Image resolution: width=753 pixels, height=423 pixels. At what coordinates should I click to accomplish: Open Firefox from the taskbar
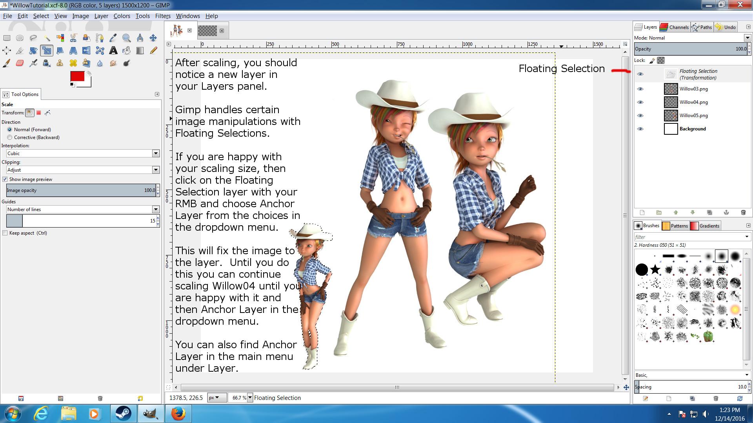[x=178, y=414]
